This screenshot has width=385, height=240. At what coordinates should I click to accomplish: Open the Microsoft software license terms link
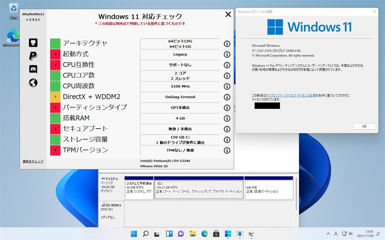pyautogui.click(x=291, y=95)
